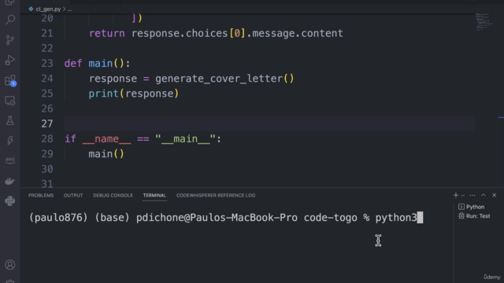
Task: Open the Accounts menu icon
Action: pos(10,265)
